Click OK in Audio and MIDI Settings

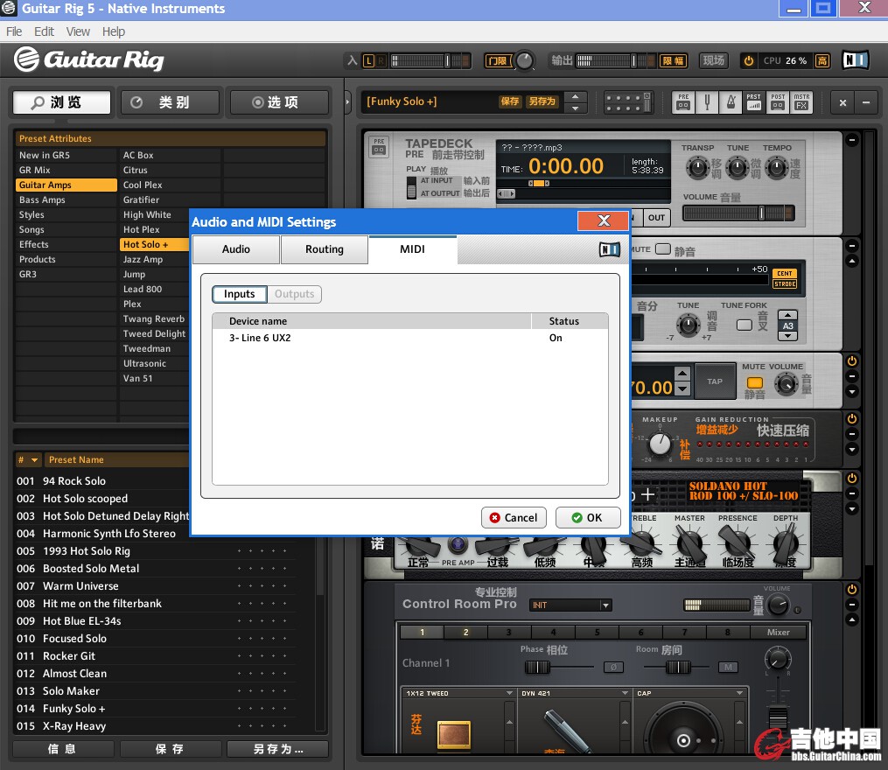tap(587, 517)
